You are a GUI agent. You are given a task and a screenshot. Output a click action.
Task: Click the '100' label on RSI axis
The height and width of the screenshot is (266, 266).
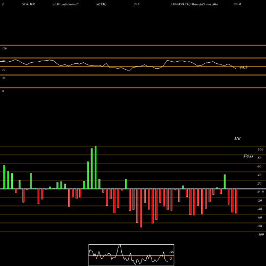click(4, 48)
